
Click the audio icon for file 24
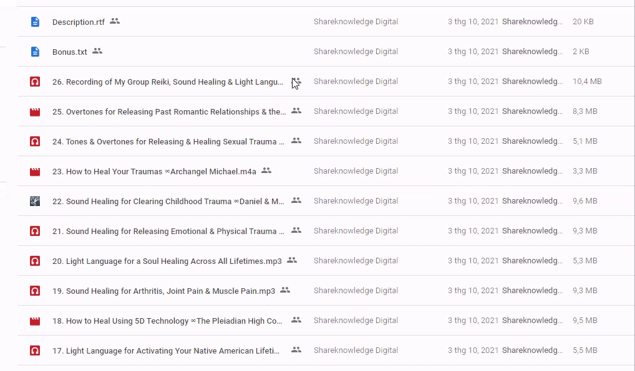[35, 141]
